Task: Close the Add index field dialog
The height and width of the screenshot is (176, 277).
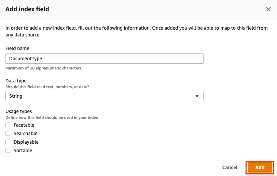Action: pyautogui.click(x=268, y=9)
